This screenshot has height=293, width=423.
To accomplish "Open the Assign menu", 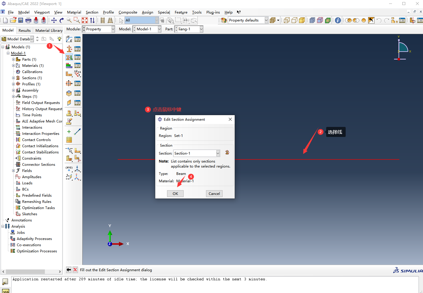I will (147, 12).
